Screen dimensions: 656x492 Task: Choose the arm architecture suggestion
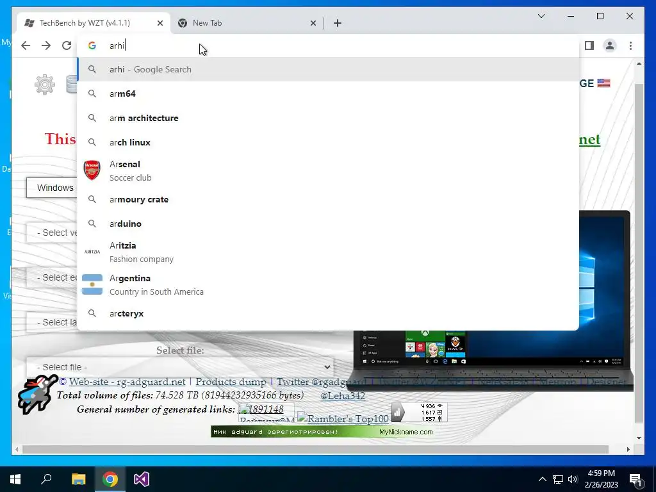[329, 118]
